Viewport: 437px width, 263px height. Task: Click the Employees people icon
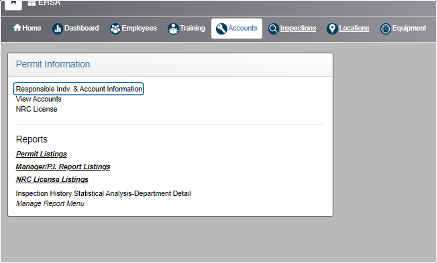(x=115, y=29)
